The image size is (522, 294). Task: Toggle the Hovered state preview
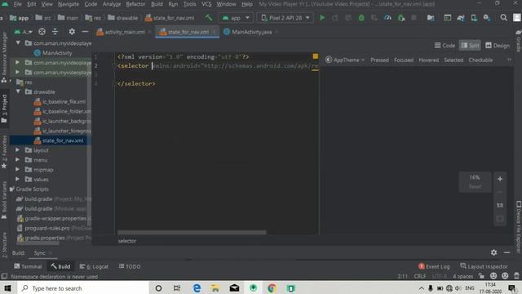pyautogui.click(x=428, y=60)
